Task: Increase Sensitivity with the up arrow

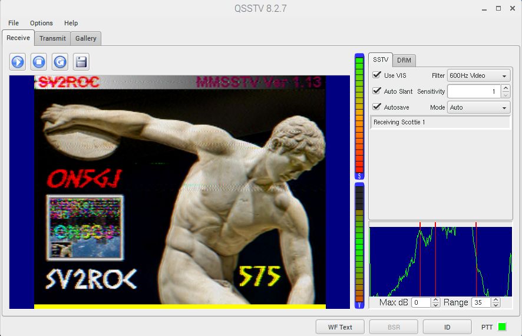Action: coord(506,88)
